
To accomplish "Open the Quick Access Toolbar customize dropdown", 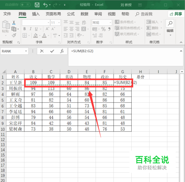I will pyautogui.click(x=65, y=5).
